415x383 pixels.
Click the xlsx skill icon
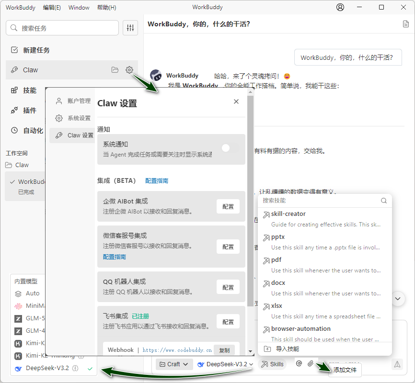click(x=266, y=306)
